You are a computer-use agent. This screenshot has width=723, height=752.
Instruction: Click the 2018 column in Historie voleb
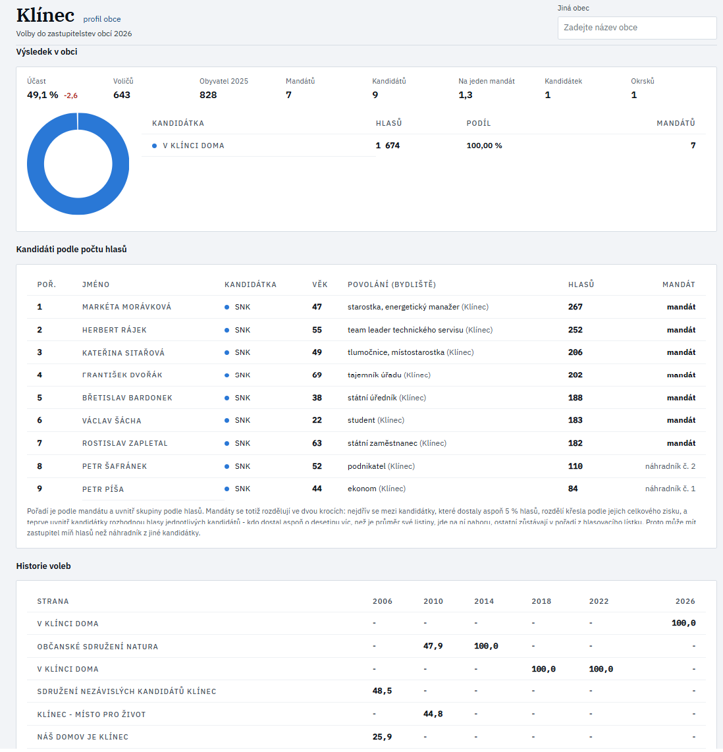click(x=541, y=601)
